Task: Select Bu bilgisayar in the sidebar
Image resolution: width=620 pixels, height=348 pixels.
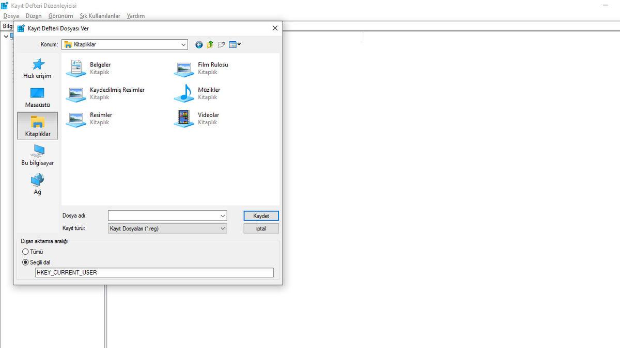Action: [38, 154]
